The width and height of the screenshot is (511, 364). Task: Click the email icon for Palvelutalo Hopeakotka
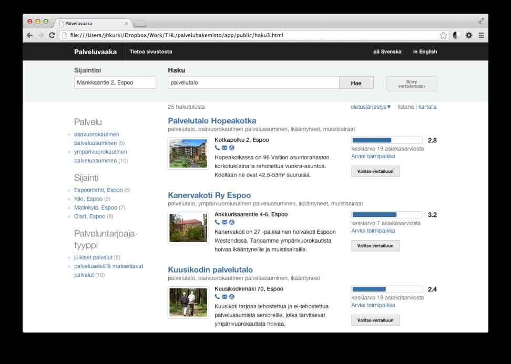click(x=224, y=148)
